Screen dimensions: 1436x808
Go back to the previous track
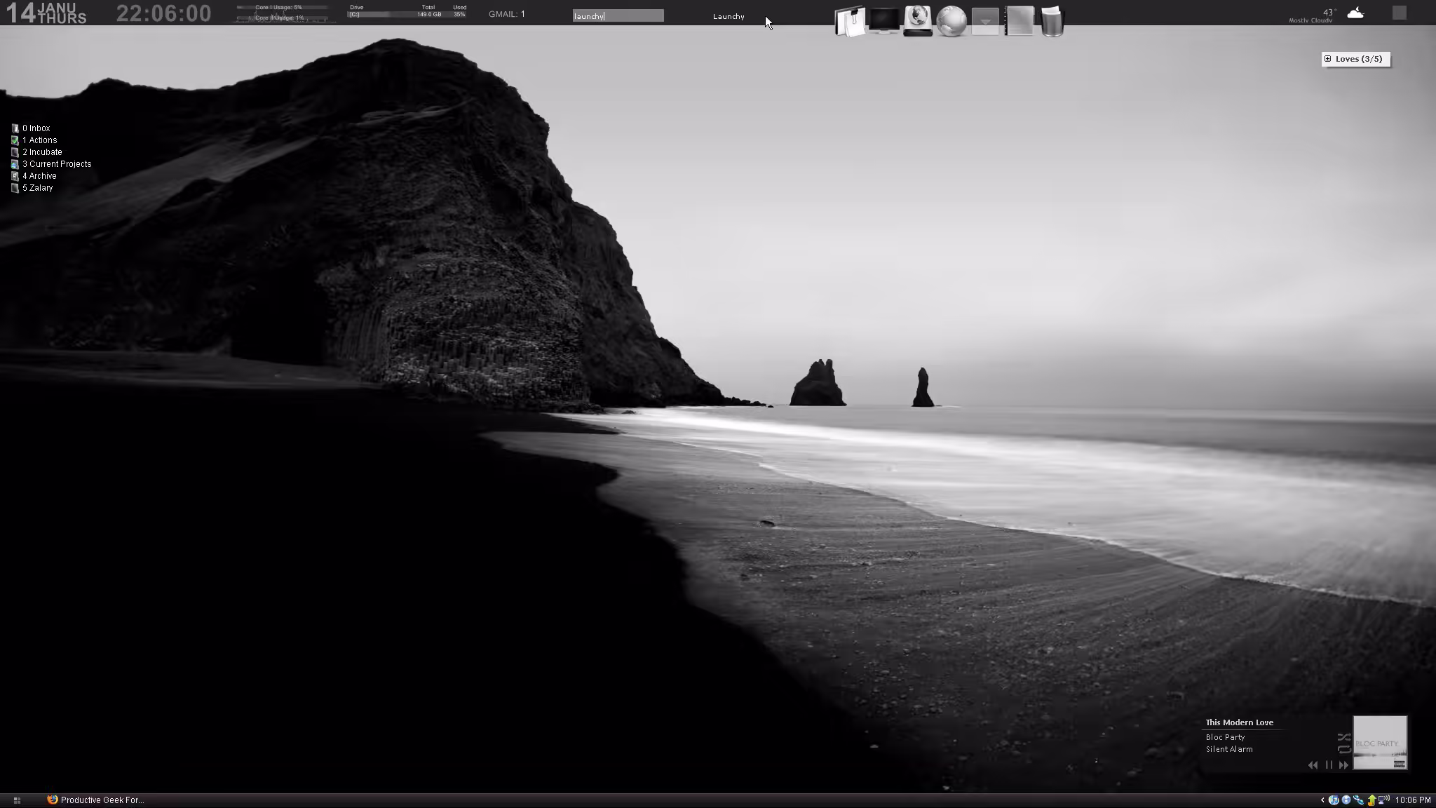click(x=1313, y=765)
